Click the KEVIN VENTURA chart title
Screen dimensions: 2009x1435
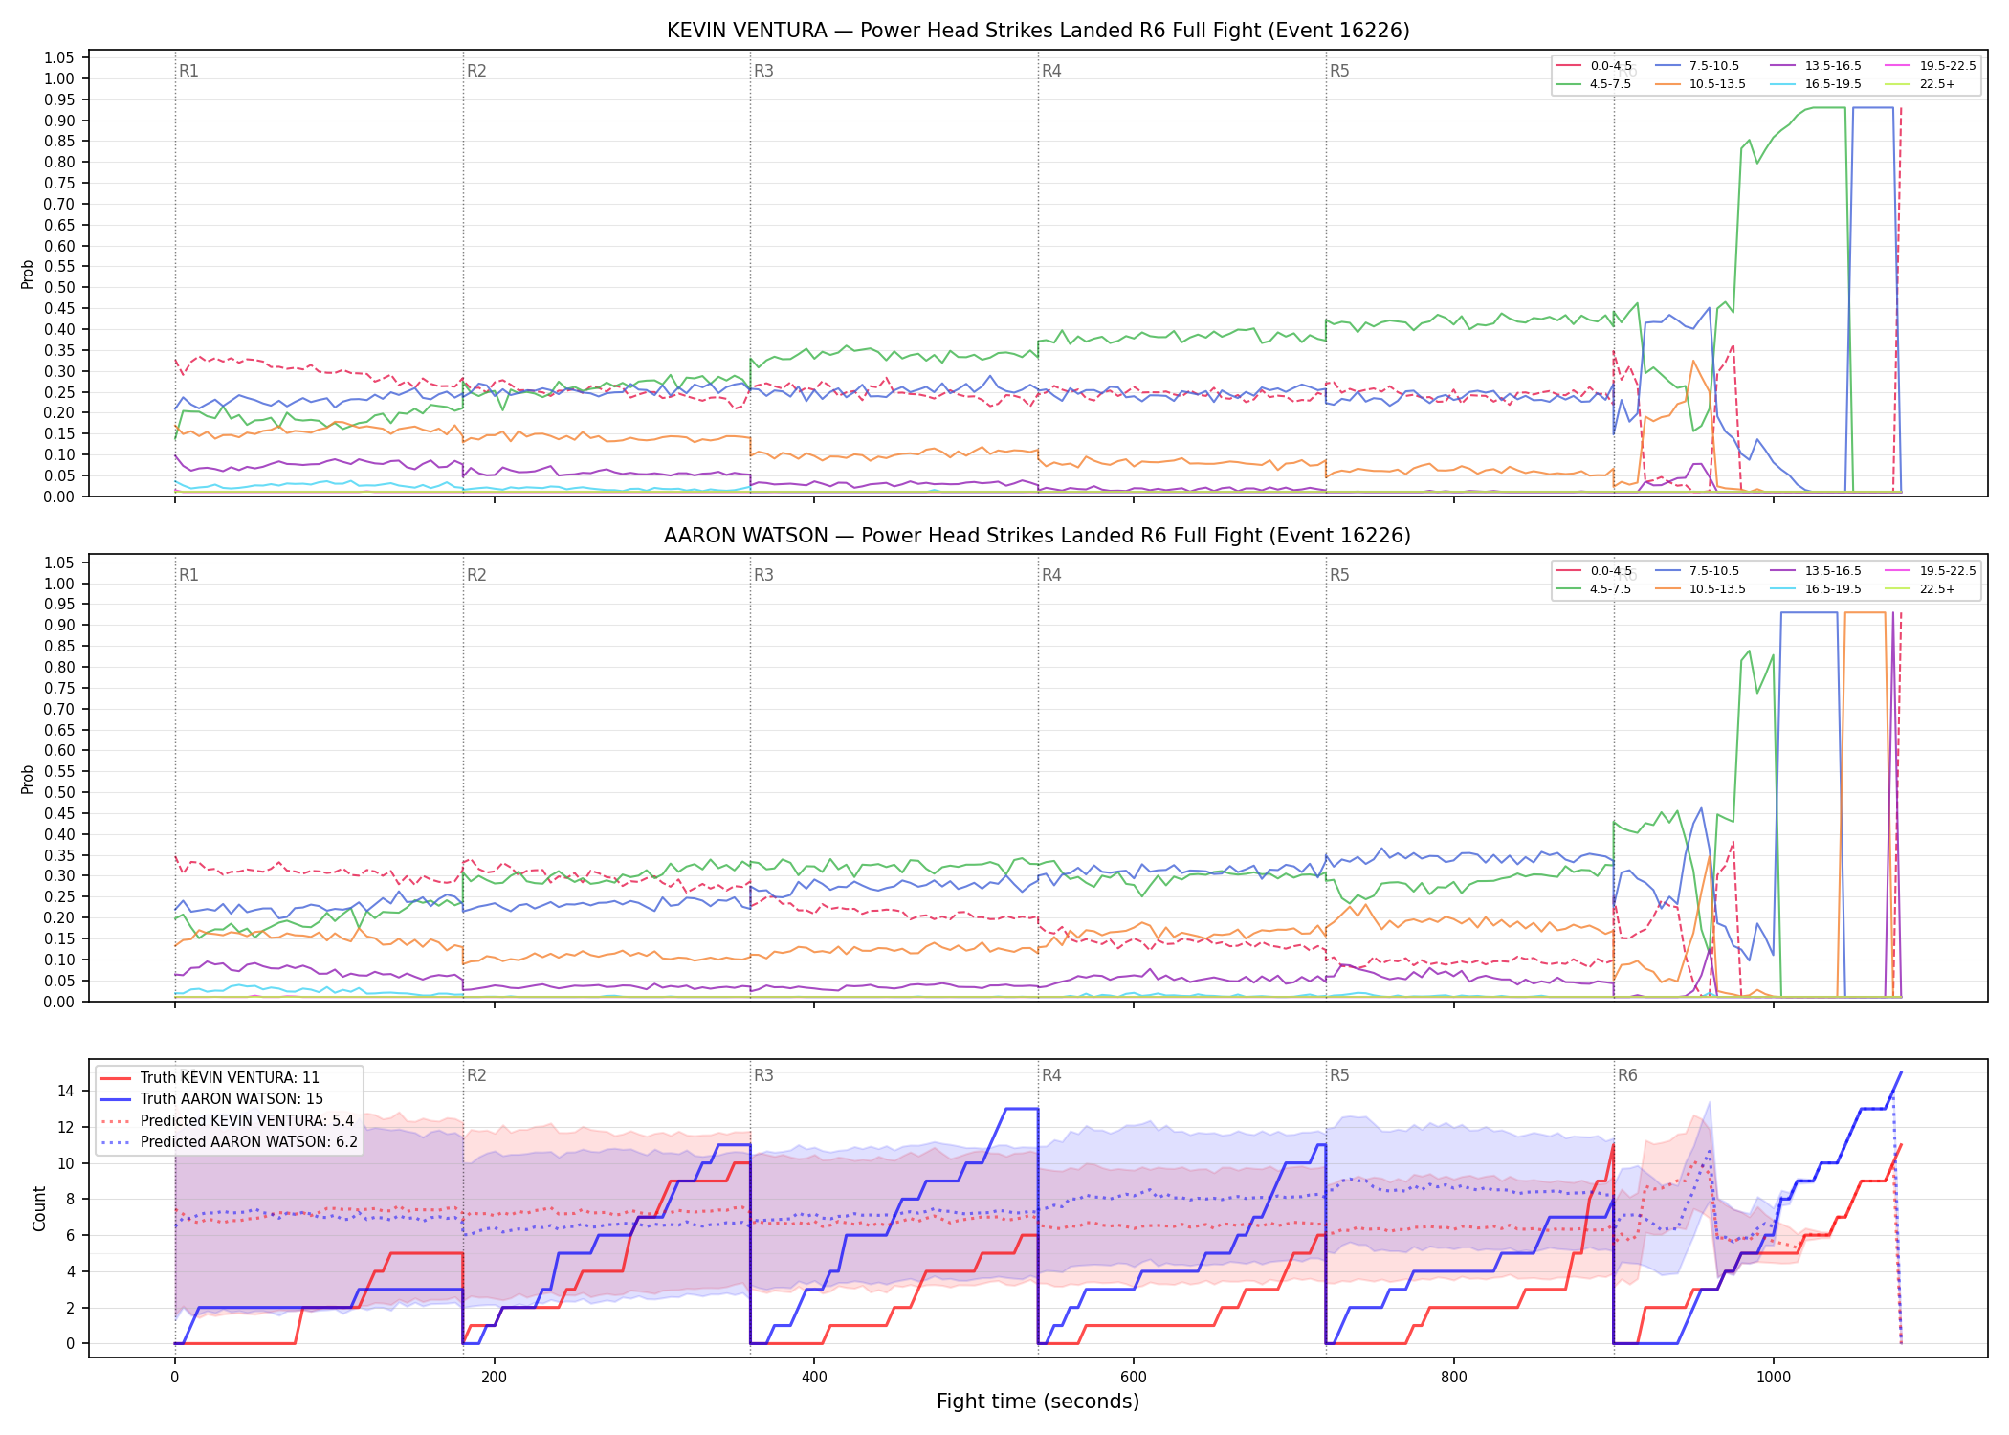click(x=1038, y=31)
